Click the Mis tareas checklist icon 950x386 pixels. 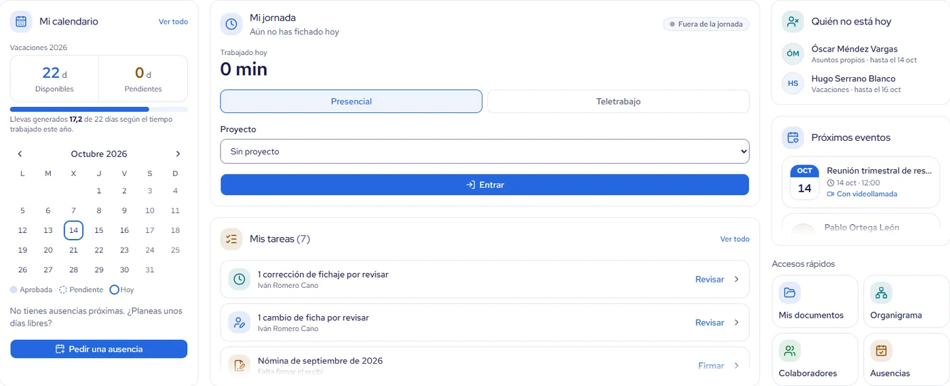pos(231,239)
